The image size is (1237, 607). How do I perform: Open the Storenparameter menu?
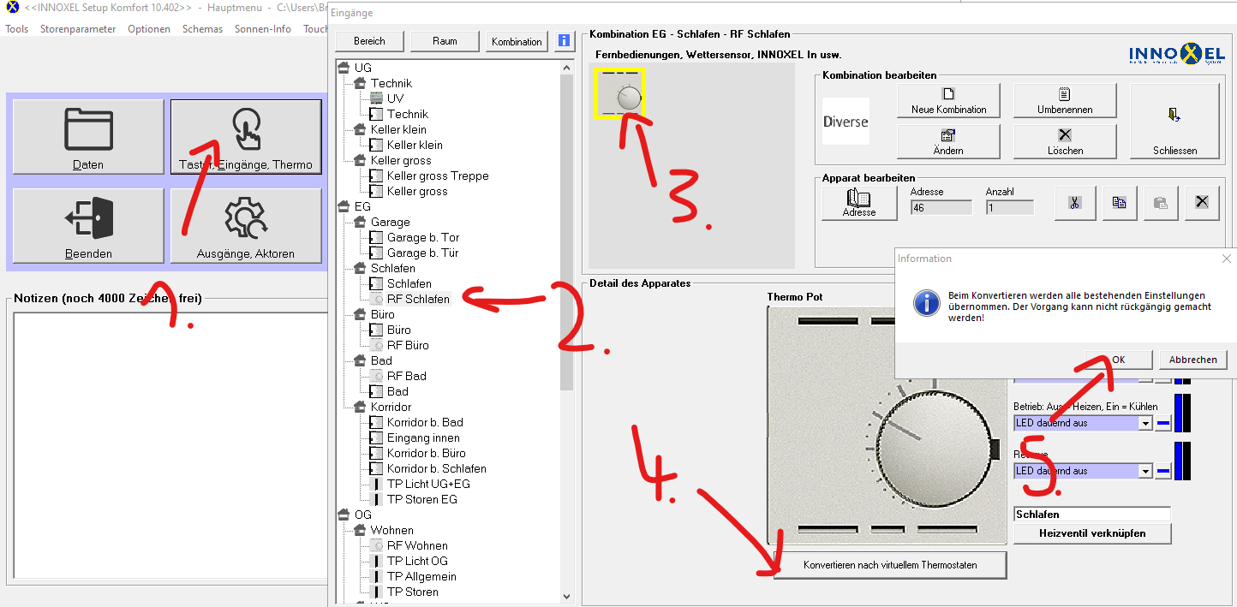pyautogui.click(x=78, y=28)
